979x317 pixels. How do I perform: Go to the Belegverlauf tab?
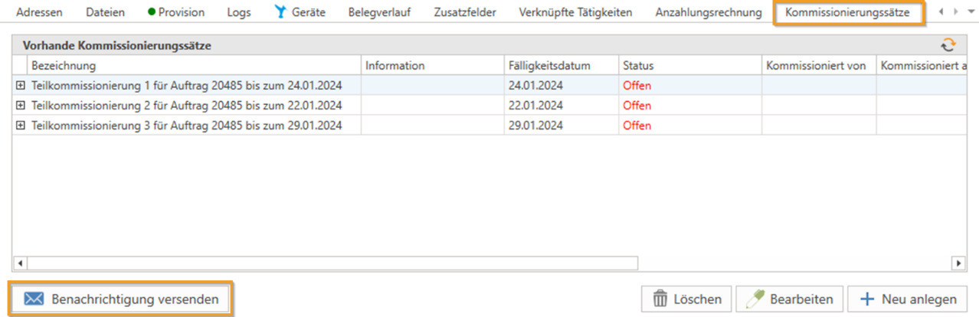click(x=378, y=13)
